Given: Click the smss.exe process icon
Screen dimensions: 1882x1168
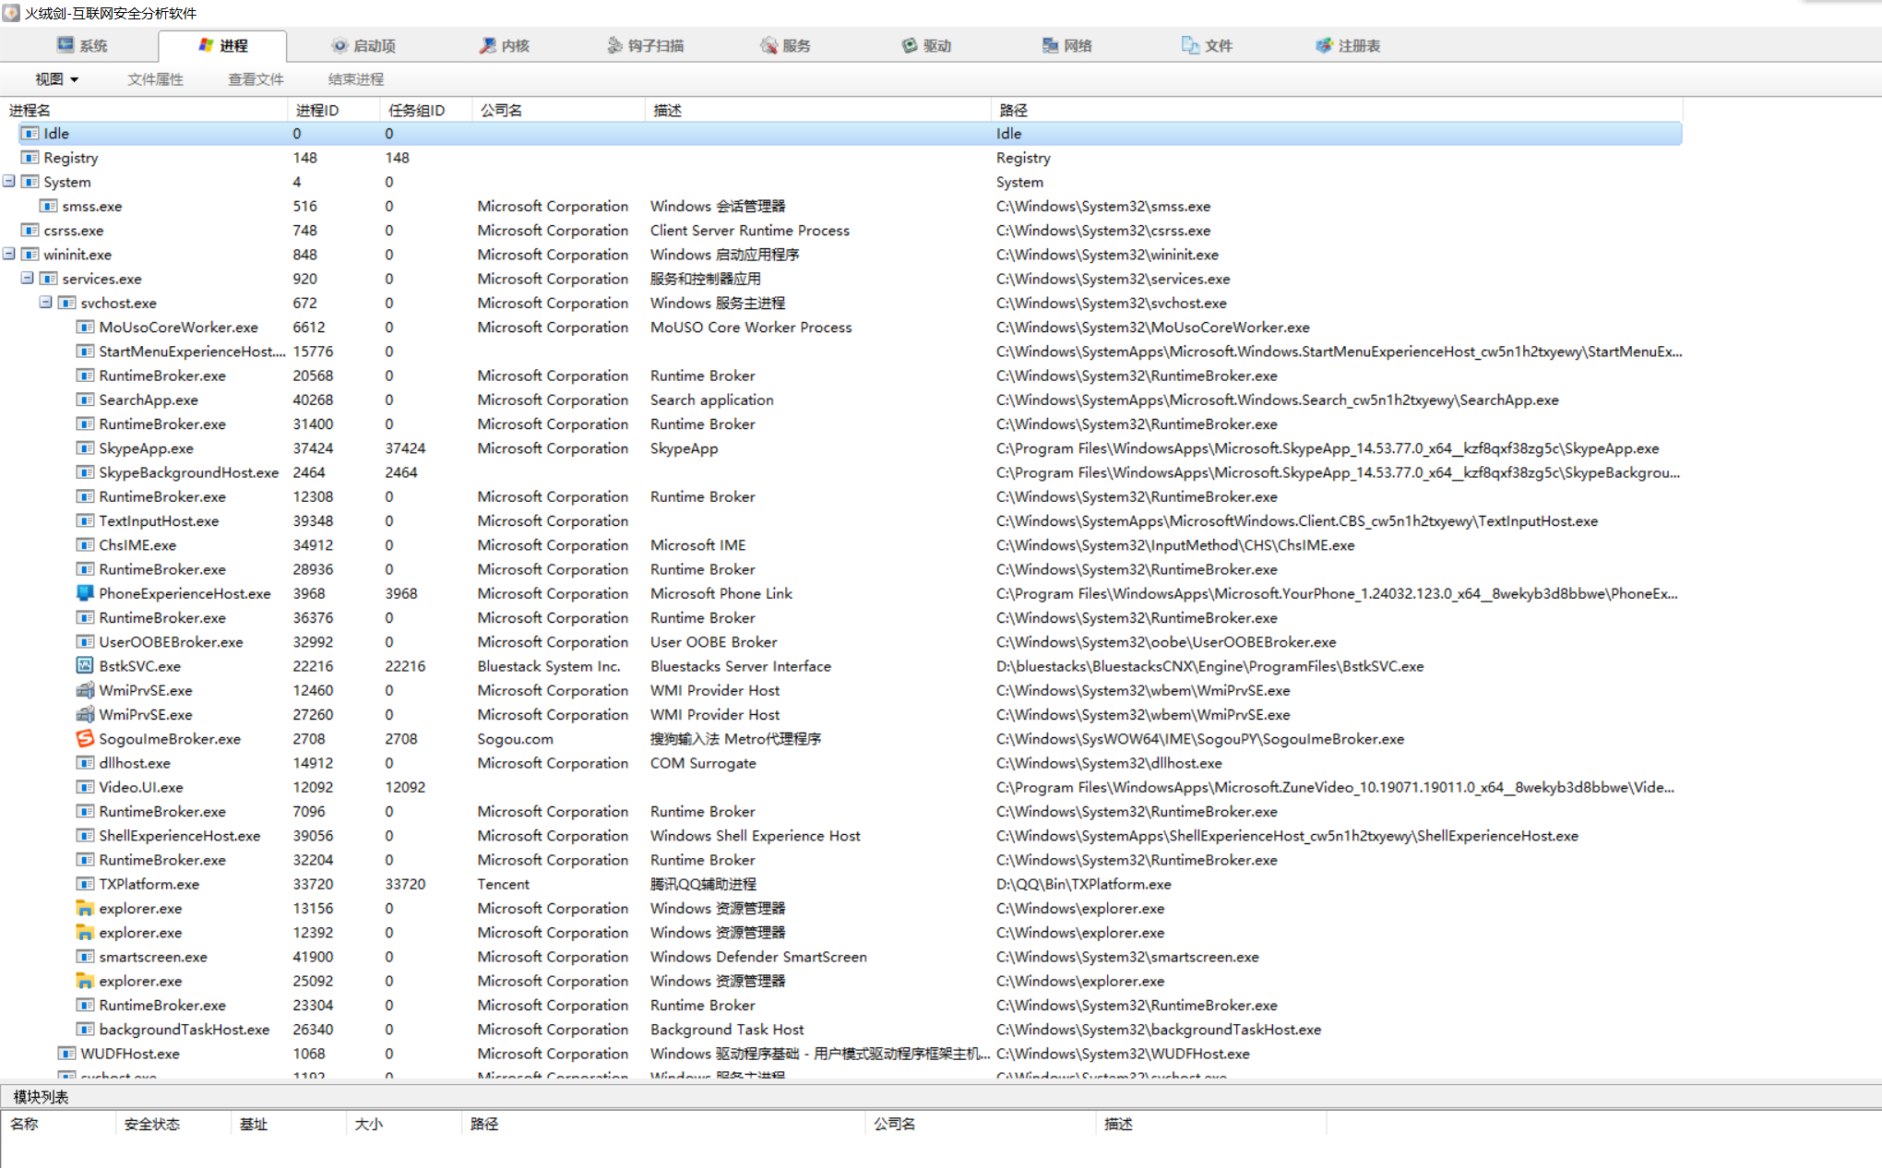Looking at the screenshot, I should tap(48, 206).
